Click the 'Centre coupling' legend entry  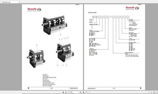[47, 86]
